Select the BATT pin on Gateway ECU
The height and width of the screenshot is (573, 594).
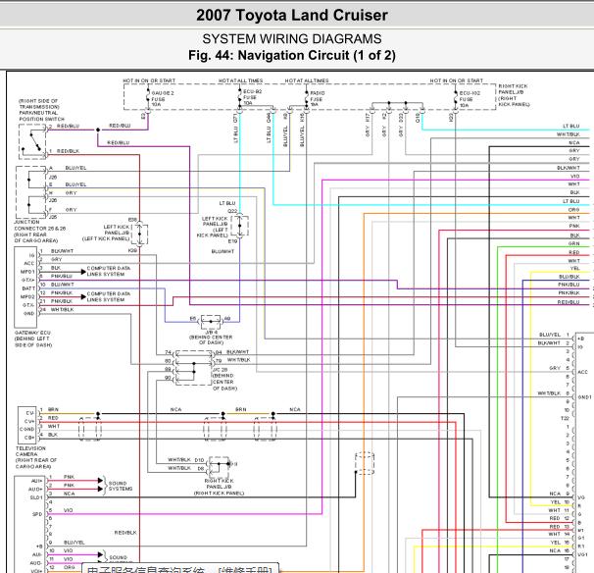[x=28, y=288]
